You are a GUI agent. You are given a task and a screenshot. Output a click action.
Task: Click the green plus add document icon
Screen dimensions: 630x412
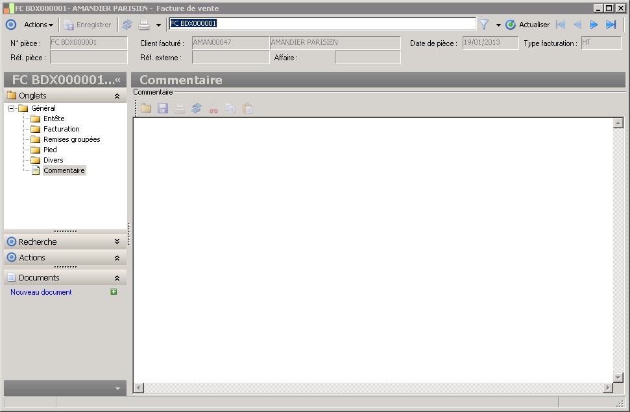(114, 292)
